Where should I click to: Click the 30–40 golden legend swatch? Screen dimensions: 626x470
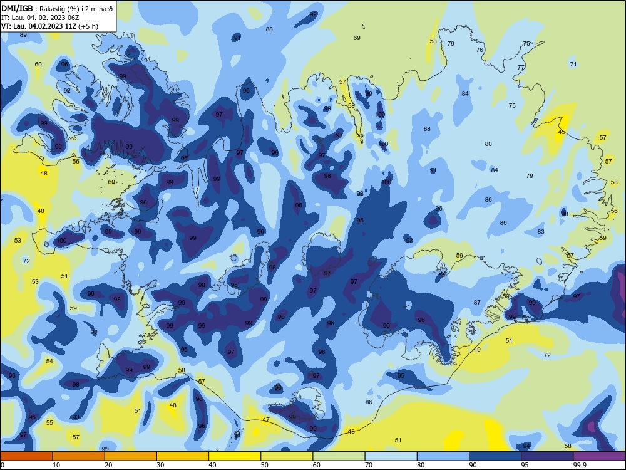183,456
